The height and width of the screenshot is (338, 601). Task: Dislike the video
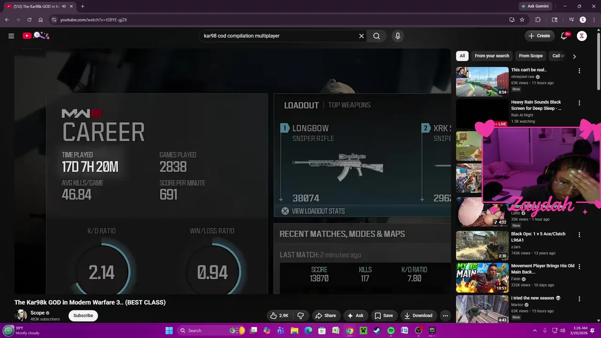click(x=301, y=315)
